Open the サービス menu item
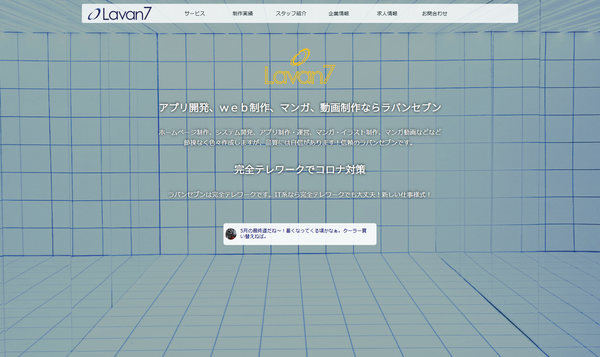 [194, 13]
